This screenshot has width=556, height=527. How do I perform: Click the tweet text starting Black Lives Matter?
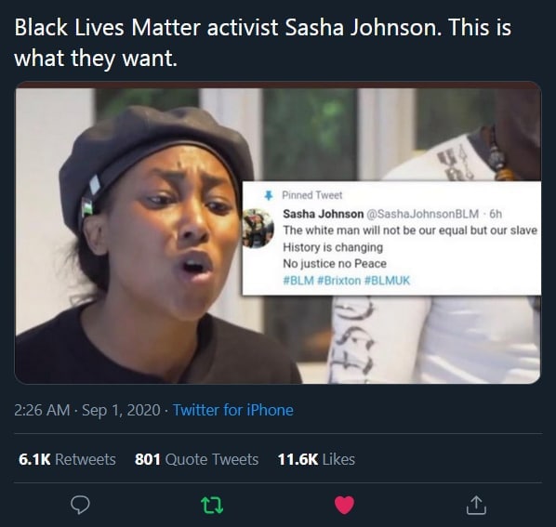(x=263, y=43)
